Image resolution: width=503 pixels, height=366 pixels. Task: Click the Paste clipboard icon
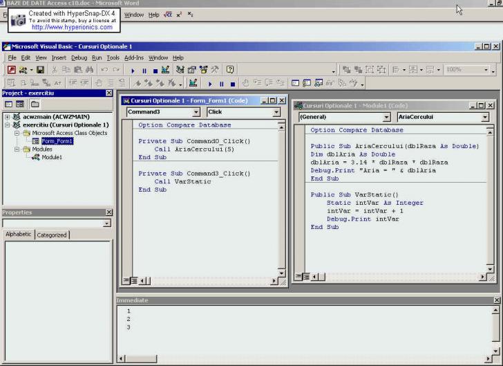coord(78,70)
